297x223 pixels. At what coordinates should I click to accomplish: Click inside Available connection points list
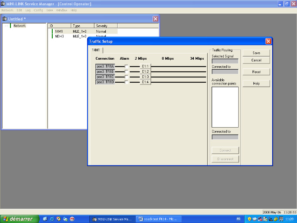coord(225,107)
